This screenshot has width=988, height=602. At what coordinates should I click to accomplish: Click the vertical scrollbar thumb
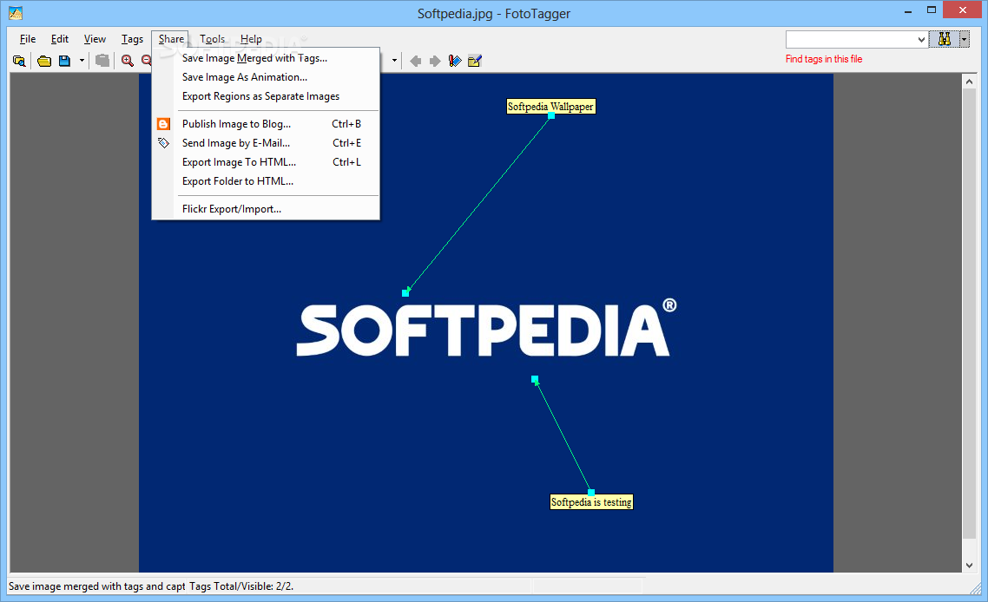coord(969,314)
